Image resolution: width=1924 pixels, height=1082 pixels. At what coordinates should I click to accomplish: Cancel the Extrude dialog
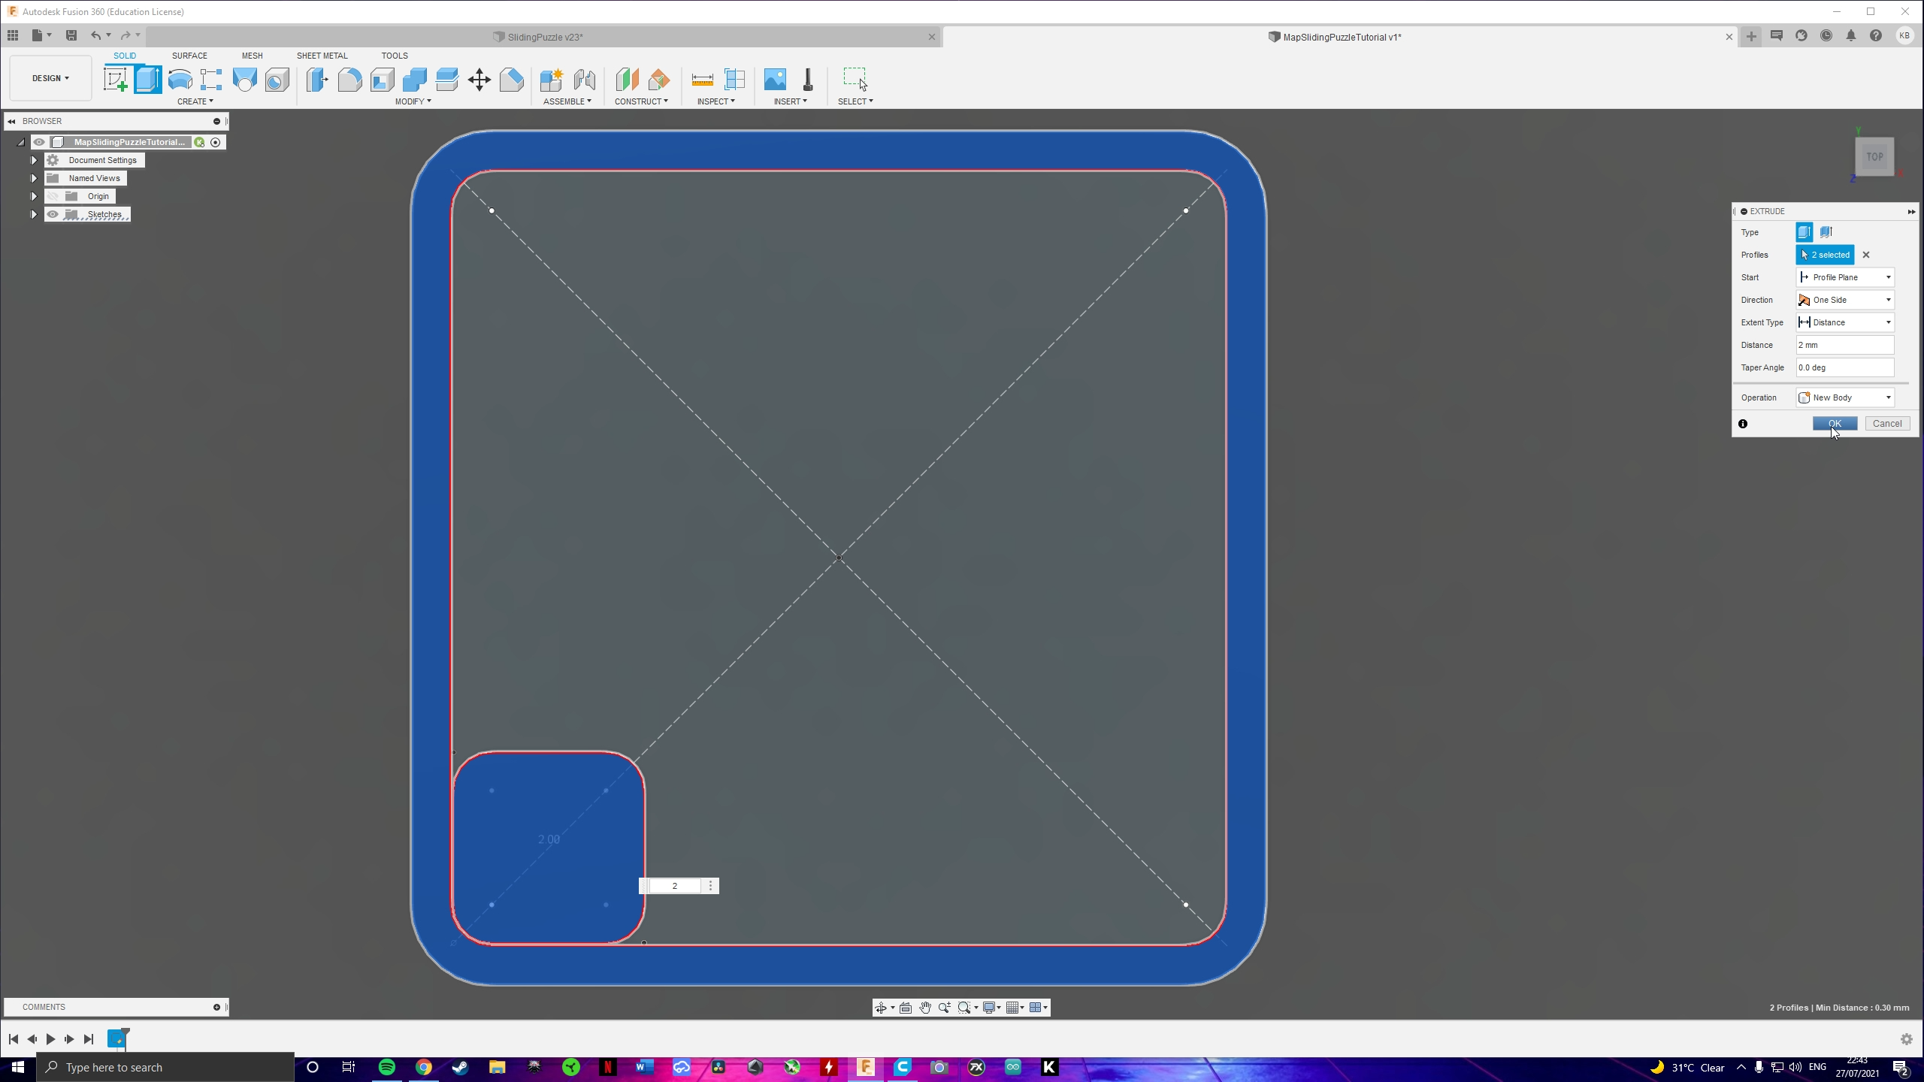[x=1887, y=423]
